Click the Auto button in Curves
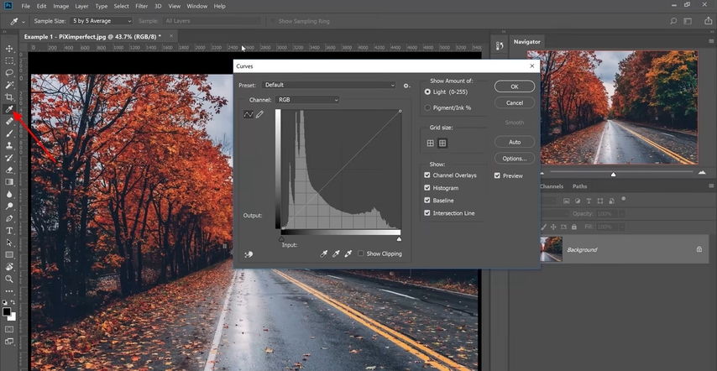The image size is (717, 371). click(x=515, y=142)
